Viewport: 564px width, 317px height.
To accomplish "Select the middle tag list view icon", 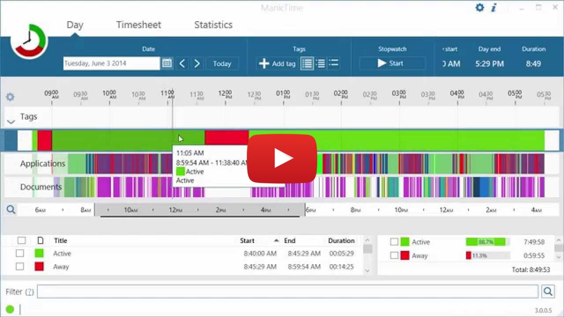I will (x=321, y=63).
